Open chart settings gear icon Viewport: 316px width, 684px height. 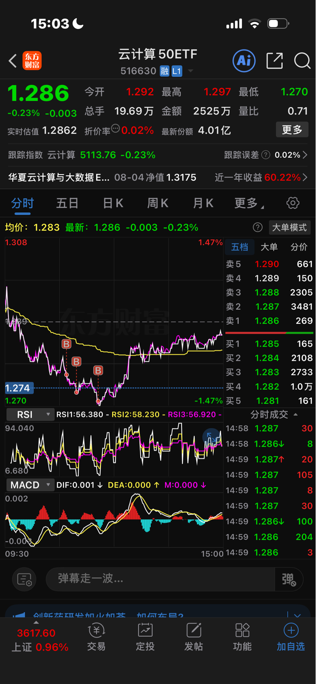[x=293, y=203]
